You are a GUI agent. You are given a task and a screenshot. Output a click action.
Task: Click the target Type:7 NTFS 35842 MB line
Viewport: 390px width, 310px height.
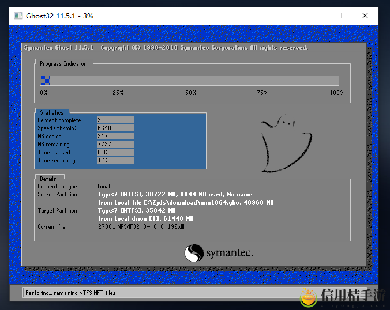[x=137, y=211]
